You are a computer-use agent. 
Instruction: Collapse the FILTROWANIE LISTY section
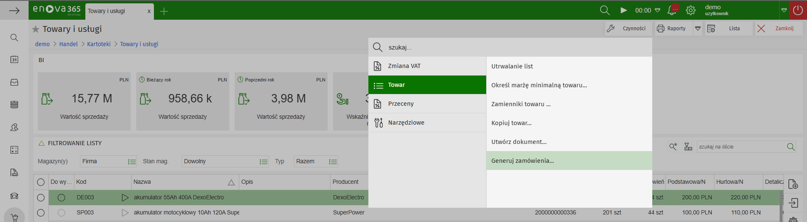[42, 143]
